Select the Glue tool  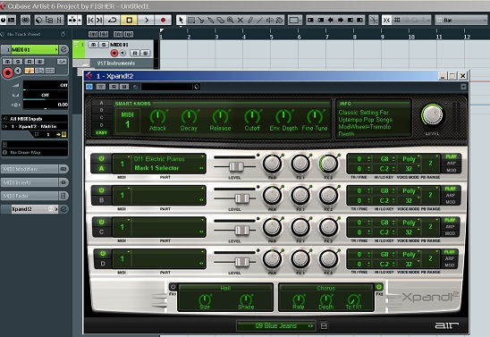[211, 21]
